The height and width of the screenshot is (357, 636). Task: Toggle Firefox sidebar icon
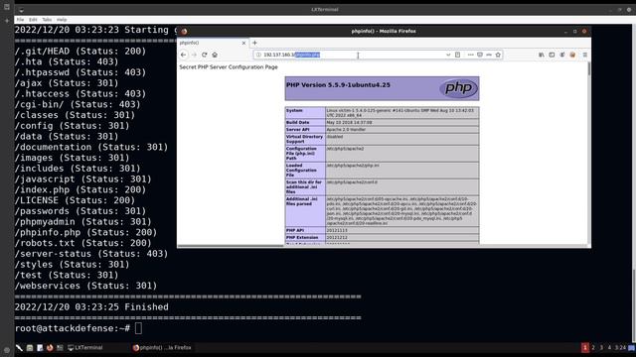click(x=552, y=55)
